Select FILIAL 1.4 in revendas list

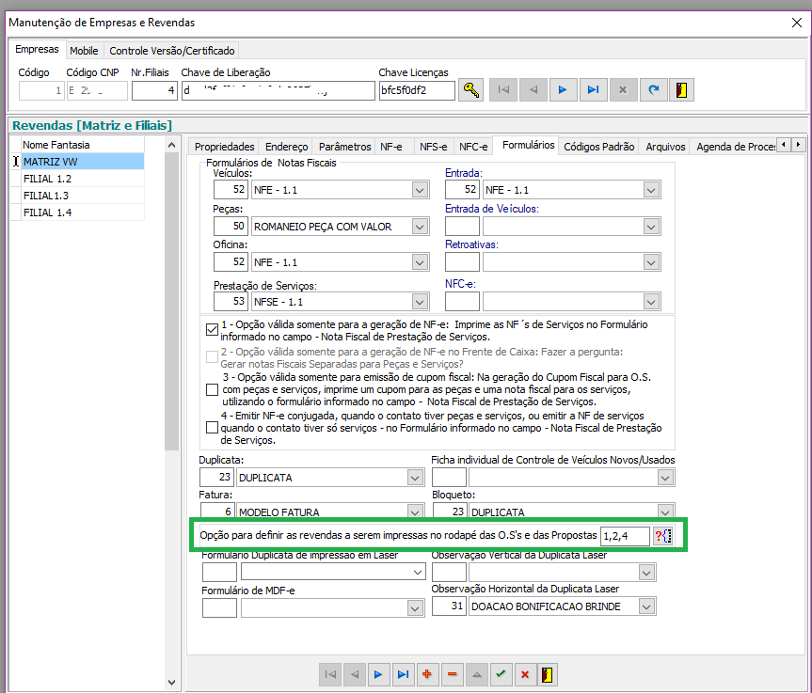point(83,213)
